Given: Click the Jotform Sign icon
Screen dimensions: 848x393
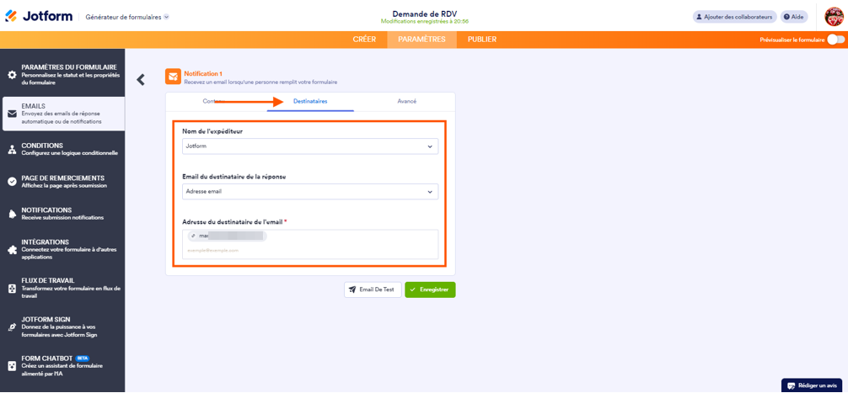Looking at the screenshot, I should pyautogui.click(x=11, y=327).
